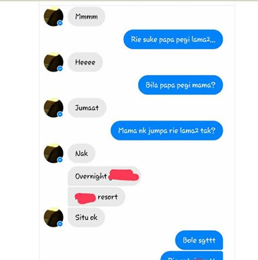The height and width of the screenshot is (260, 258).
Task: Click the avatar beside the "Heeee" message
Action: pyautogui.click(x=54, y=62)
